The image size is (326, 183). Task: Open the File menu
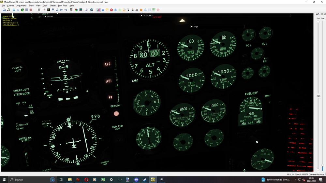click(x=3, y=6)
